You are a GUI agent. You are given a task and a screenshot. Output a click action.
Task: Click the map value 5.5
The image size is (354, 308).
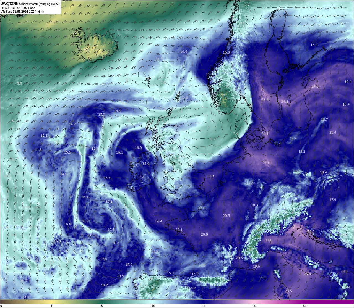click(x=19, y=83)
